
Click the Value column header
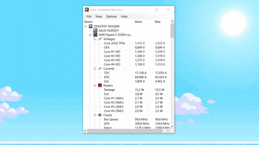[x=138, y=22]
